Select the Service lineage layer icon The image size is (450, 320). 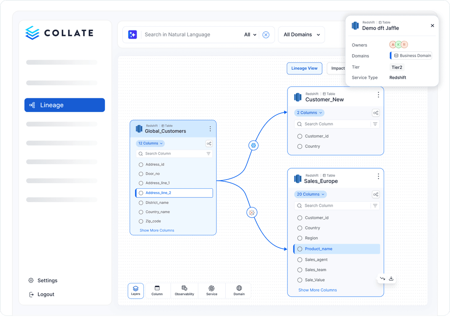pyautogui.click(x=212, y=290)
